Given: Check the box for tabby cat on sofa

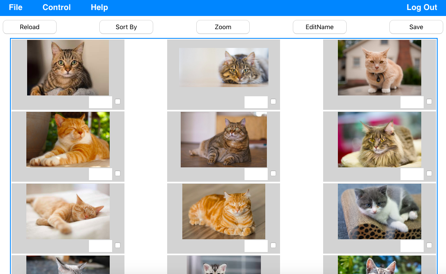Looking at the screenshot, I should click(118, 101).
